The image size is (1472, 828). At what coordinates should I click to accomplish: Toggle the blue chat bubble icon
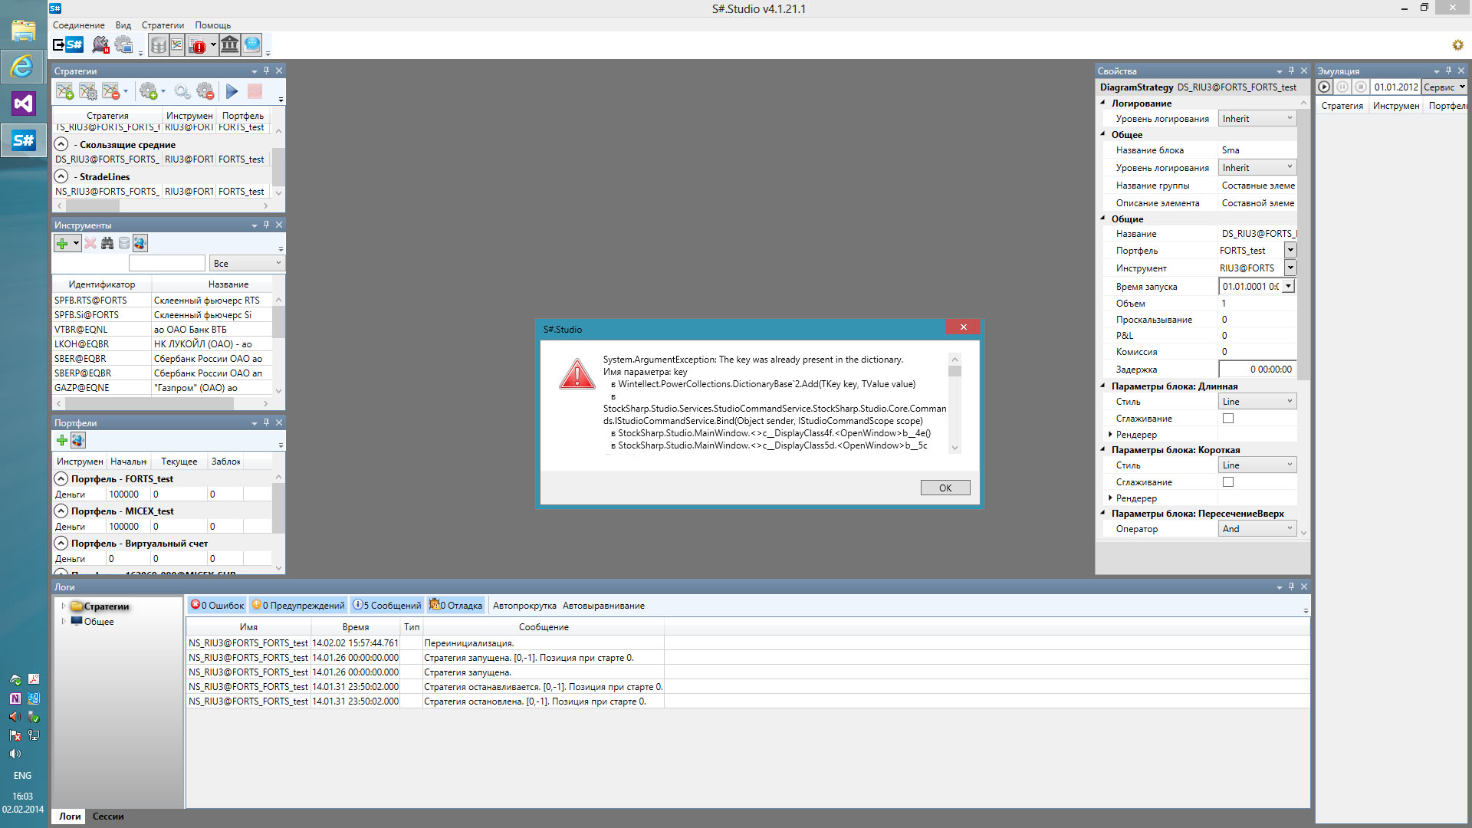coord(251,44)
